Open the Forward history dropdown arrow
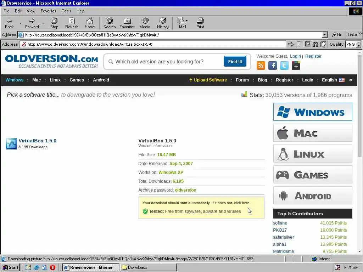The image size is (363, 272). click(x=43, y=23)
